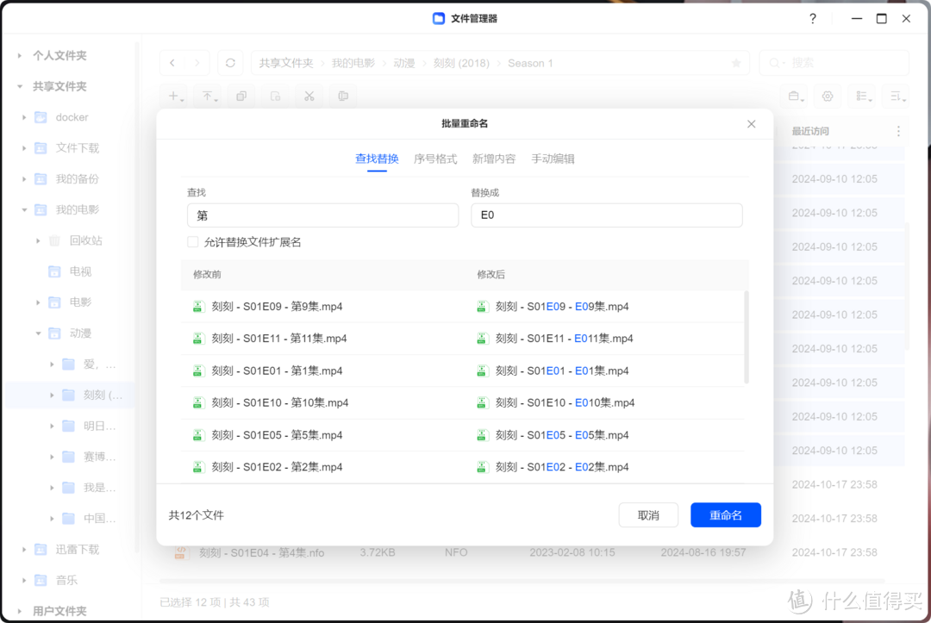Collapse the 我的电影 folder tree

tap(24, 209)
